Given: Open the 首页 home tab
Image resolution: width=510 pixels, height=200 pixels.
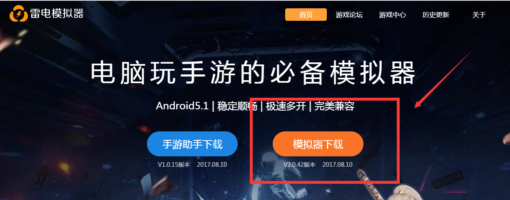Looking at the screenshot, I should [306, 15].
